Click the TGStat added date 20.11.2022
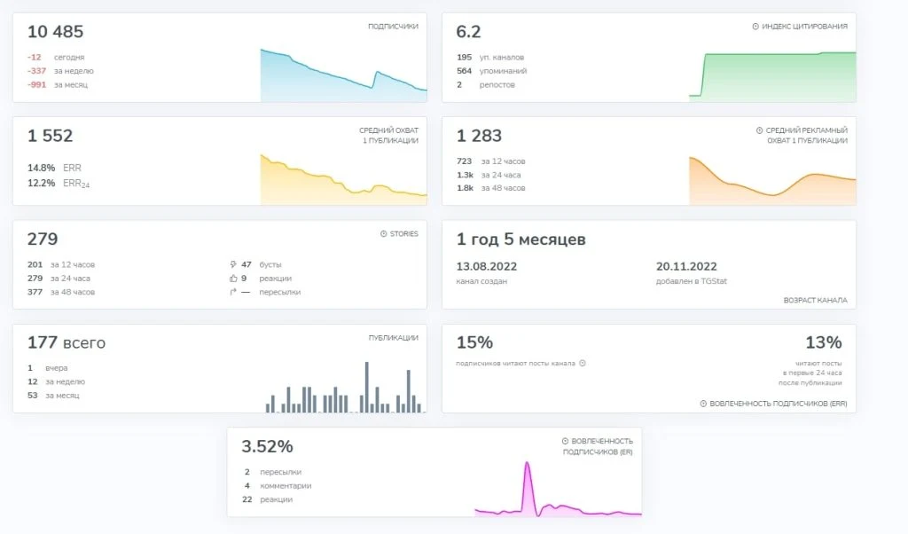The image size is (908, 534). pos(686,267)
